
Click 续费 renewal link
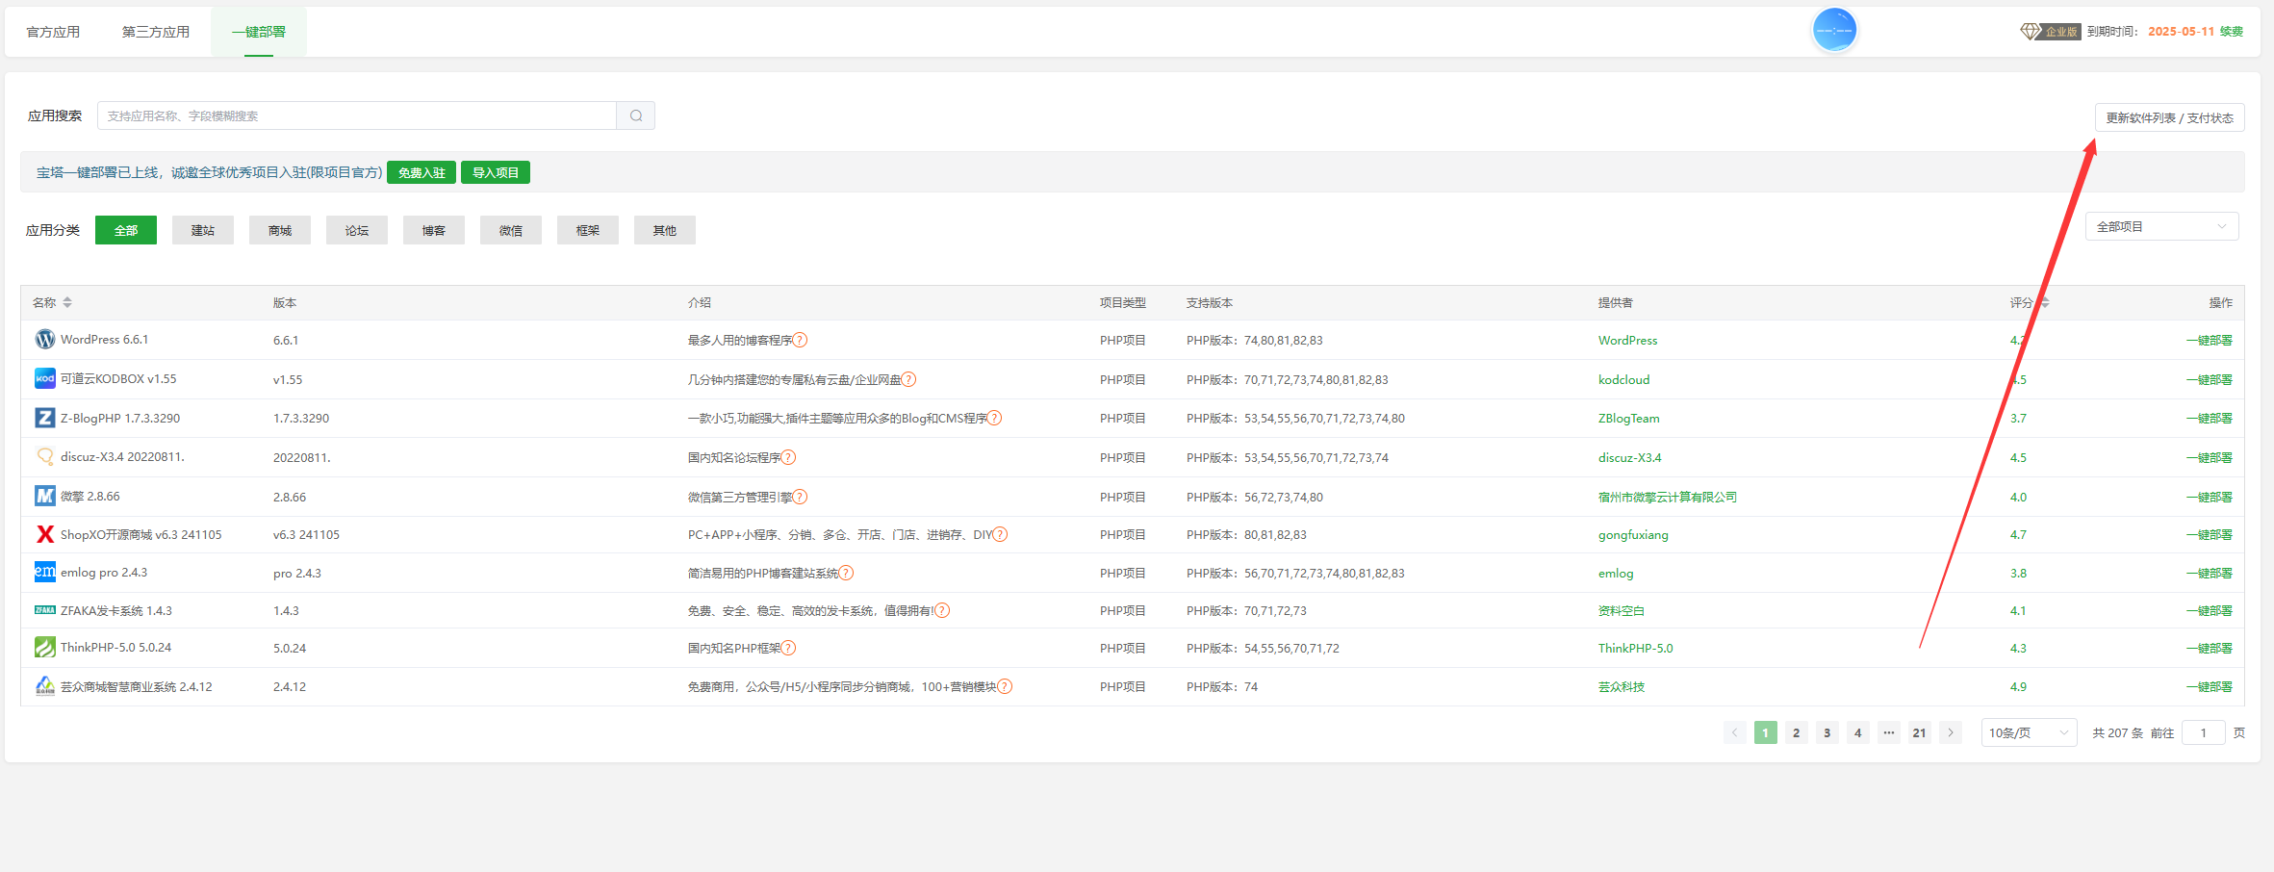click(2231, 32)
